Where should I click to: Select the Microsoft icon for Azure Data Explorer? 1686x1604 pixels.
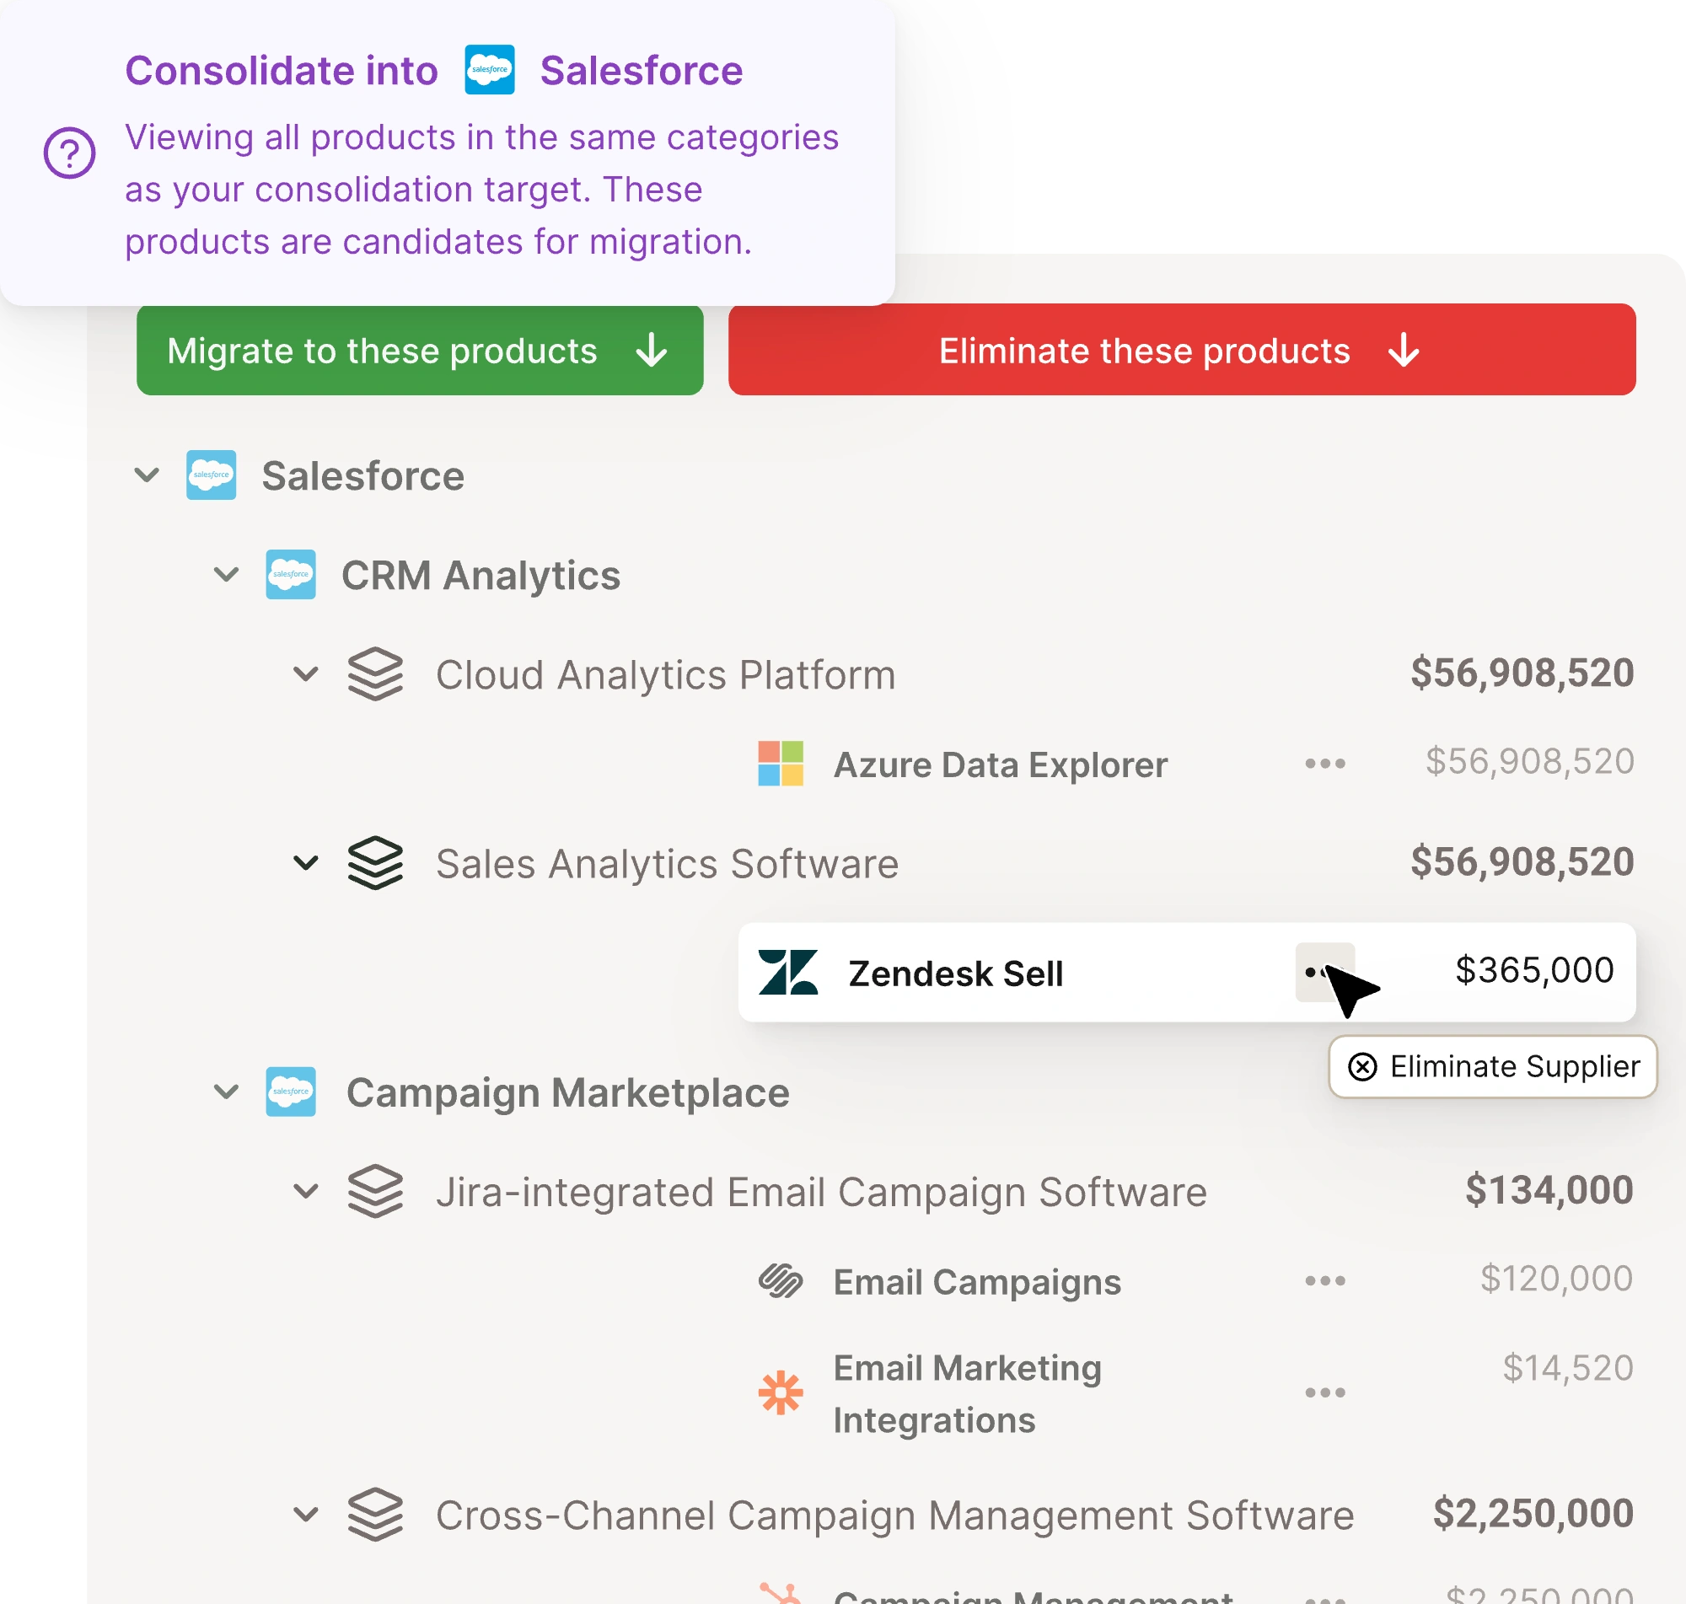pos(781,764)
